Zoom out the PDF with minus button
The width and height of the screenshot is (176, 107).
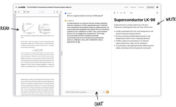[40, 12]
